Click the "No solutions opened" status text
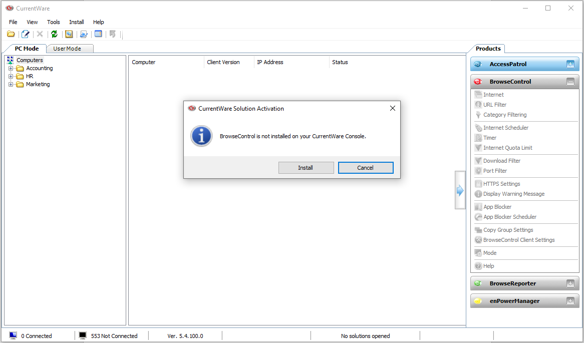Screen dimensions: 584x343 pos(365,336)
